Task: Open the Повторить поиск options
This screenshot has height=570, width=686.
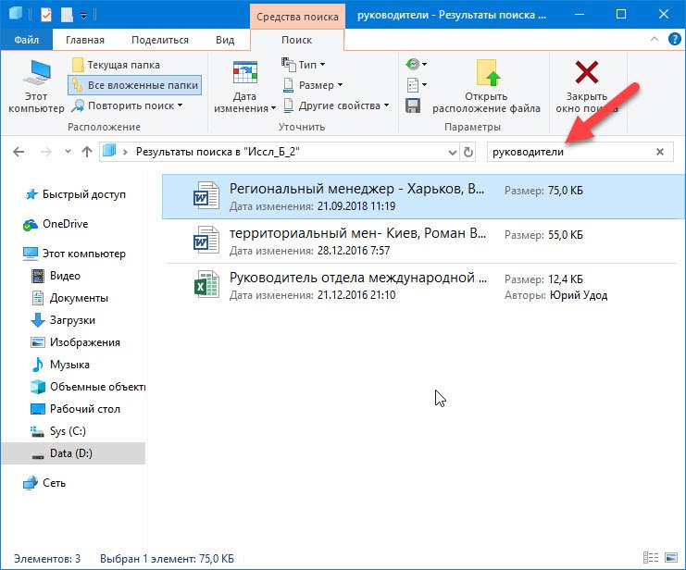Action: pyautogui.click(x=128, y=105)
